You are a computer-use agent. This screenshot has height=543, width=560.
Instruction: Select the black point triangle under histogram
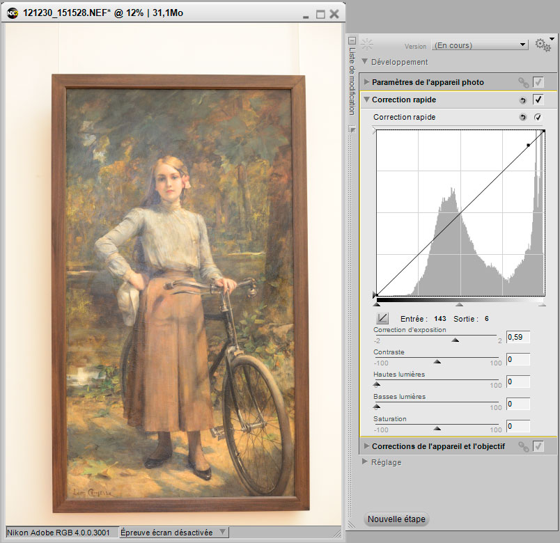click(376, 304)
